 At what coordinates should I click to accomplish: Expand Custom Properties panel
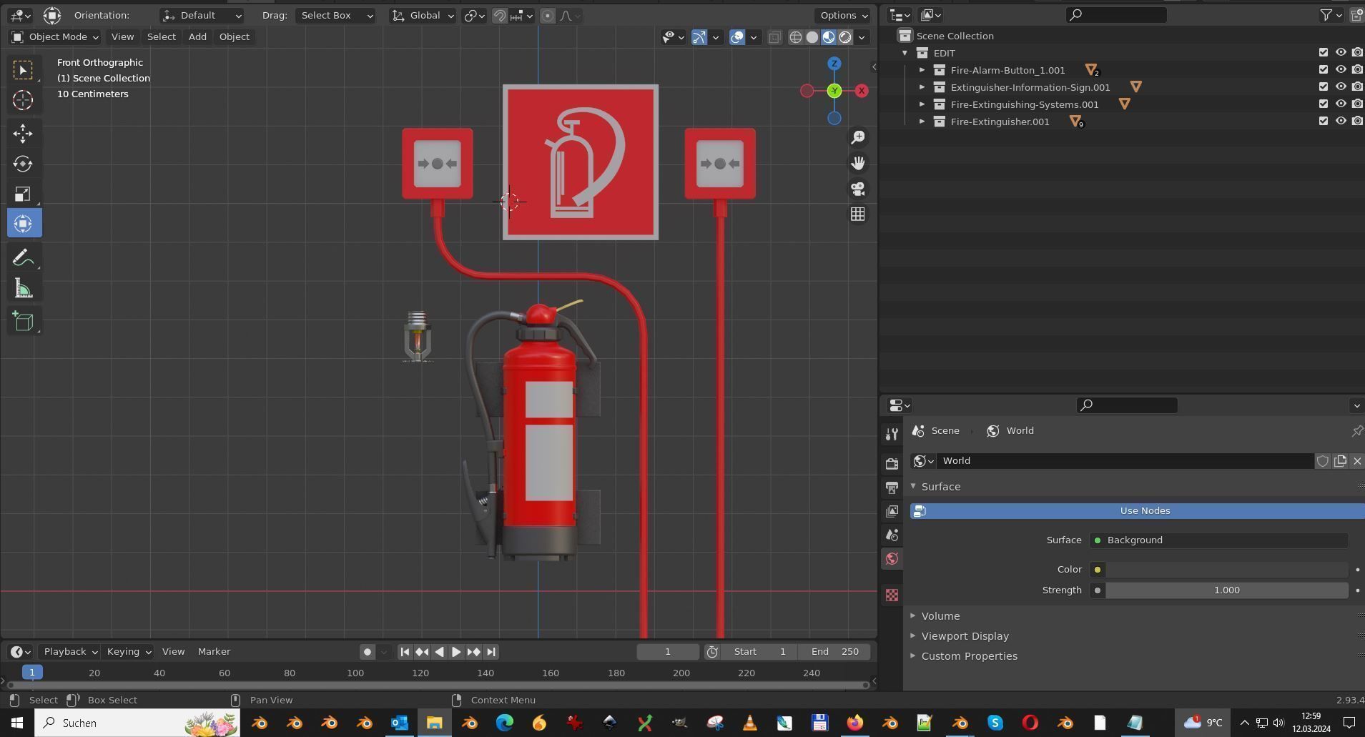[969, 656]
